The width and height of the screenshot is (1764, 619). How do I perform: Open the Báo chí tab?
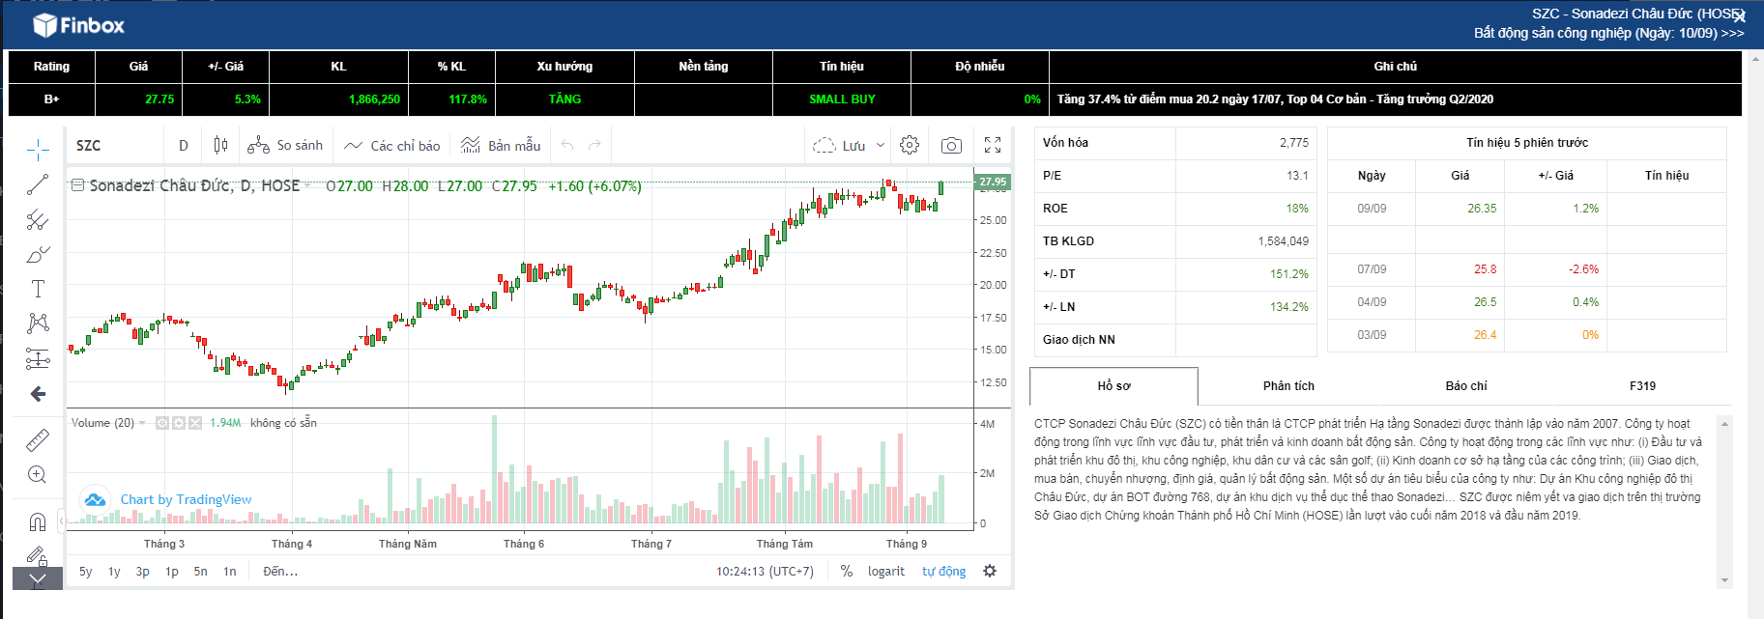(1466, 385)
